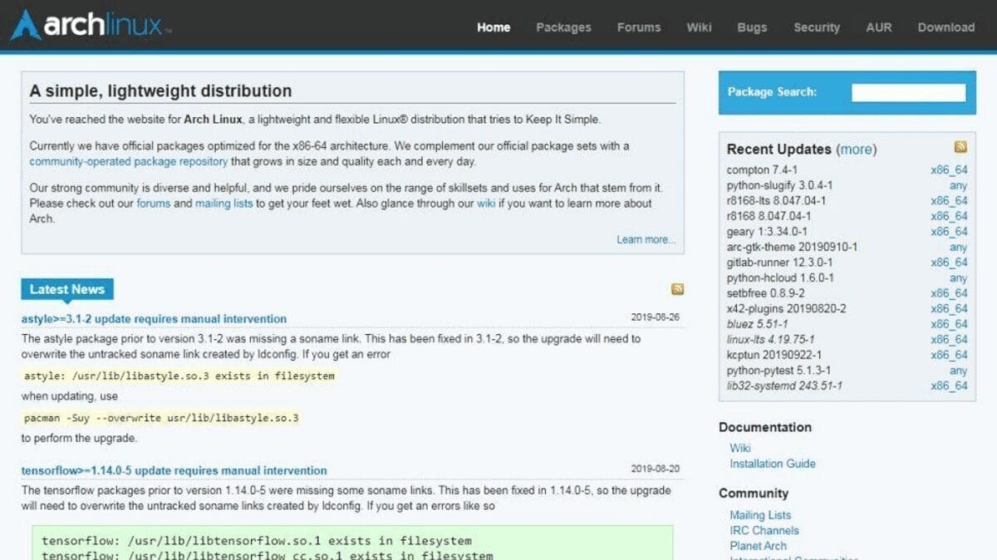
Task: Select the python-pytest 5.1.3-1 package entry
Action: pos(778,370)
